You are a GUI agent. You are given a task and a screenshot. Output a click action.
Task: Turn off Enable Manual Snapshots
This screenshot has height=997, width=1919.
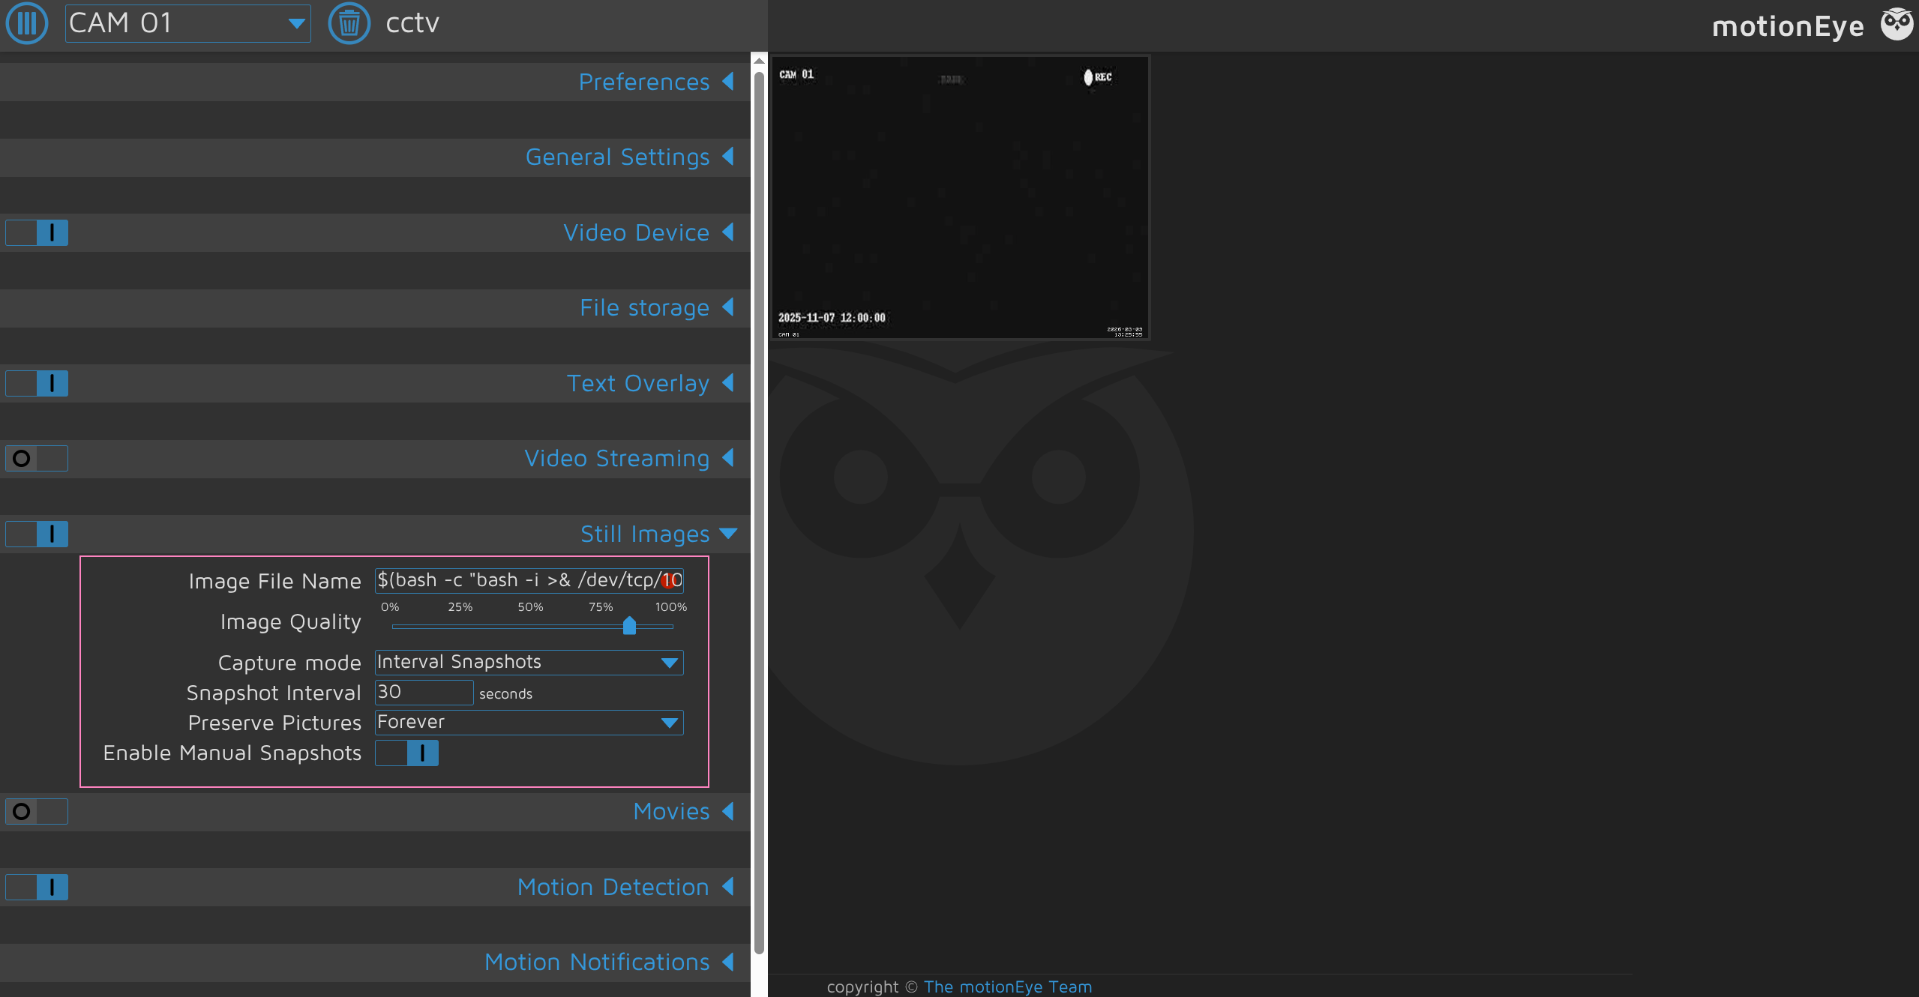tap(406, 753)
